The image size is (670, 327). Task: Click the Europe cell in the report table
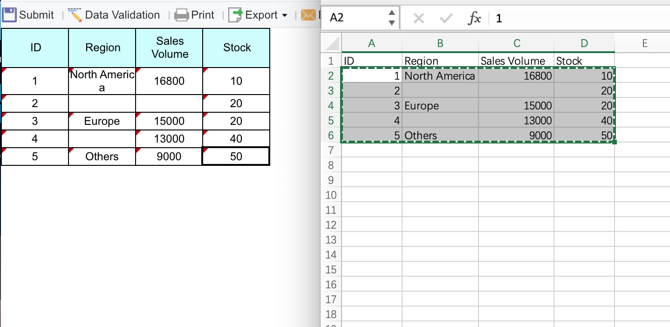pos(102,122)
